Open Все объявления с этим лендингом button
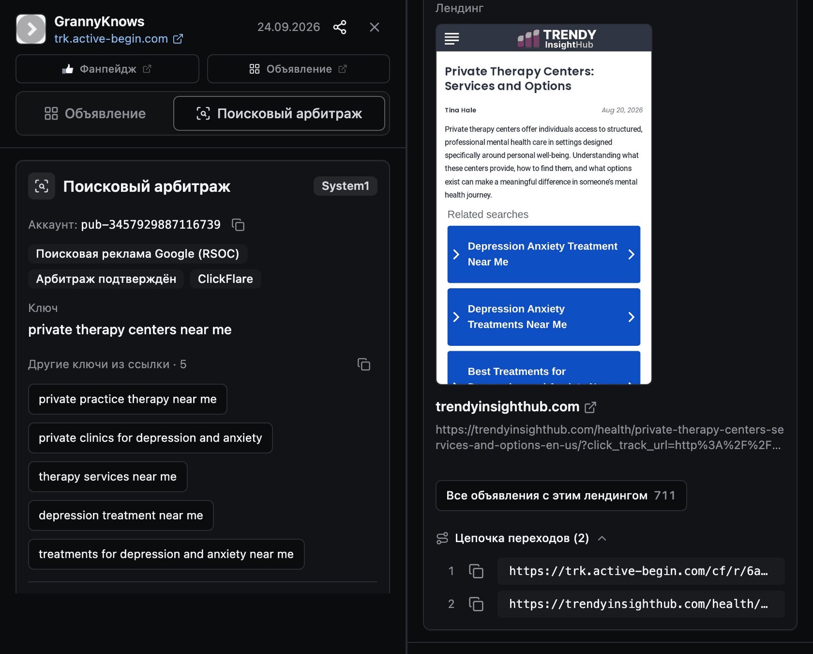 pyautogui.click(x=561, y=495)
